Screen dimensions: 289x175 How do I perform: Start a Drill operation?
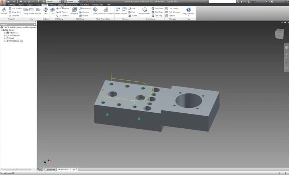(x=46, y=11)
